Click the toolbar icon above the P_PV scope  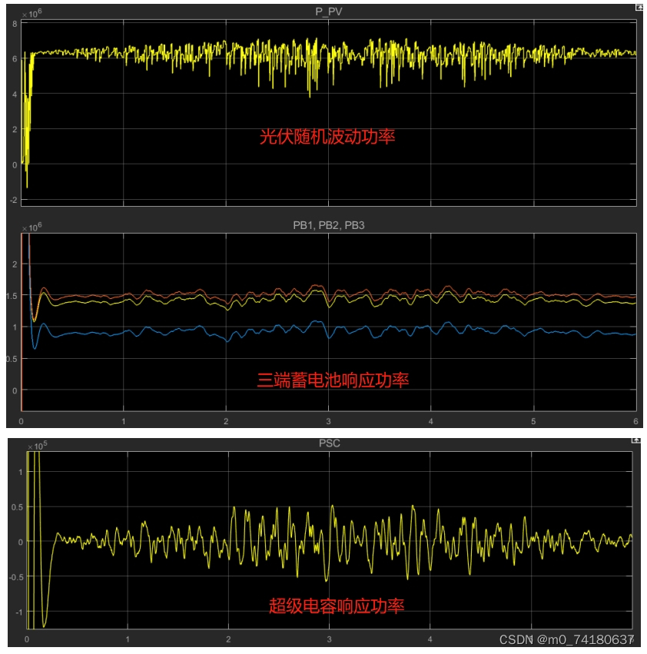click(x=639, y=8)
